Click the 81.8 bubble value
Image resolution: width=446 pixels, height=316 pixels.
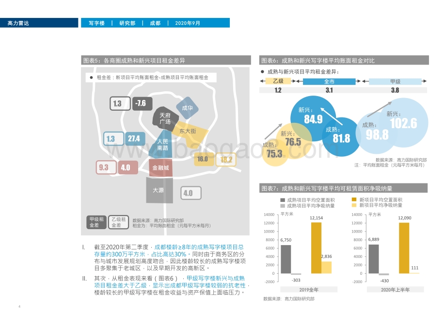[x=341, y=138]
